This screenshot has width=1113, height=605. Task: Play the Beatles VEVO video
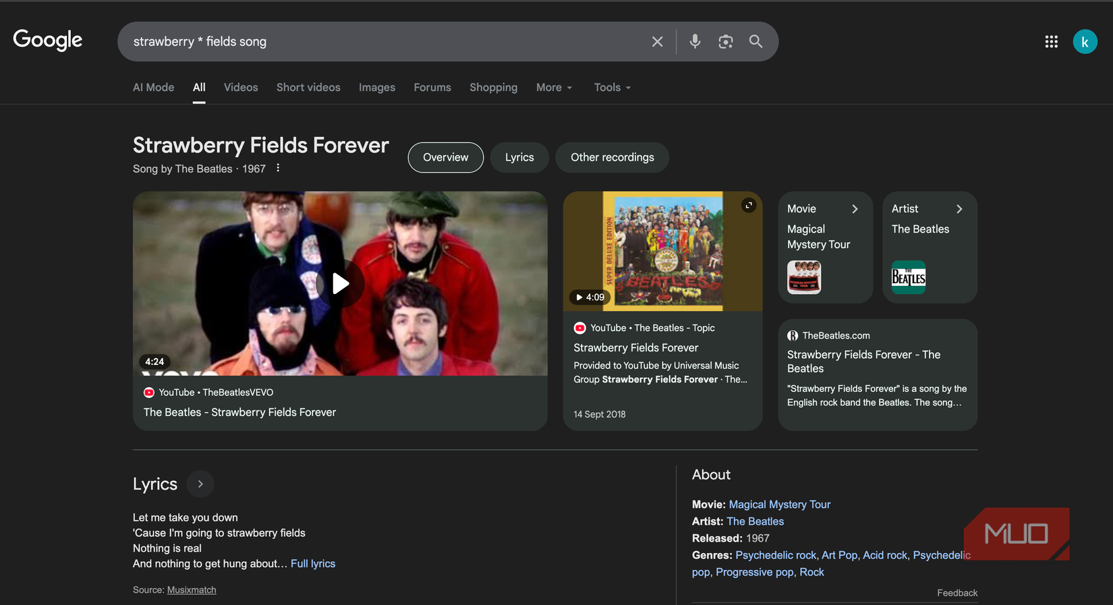pyautogui.click(x=340, y=284)
